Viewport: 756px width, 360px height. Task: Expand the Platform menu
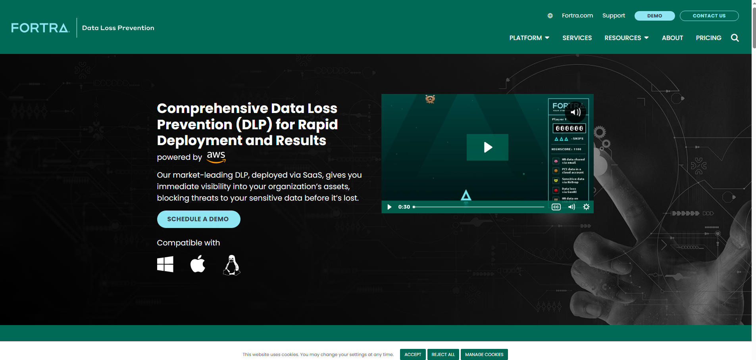[529, 38]
